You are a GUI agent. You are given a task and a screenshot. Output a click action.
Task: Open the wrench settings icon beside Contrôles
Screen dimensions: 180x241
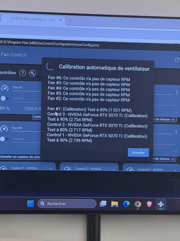click(32, 73)
